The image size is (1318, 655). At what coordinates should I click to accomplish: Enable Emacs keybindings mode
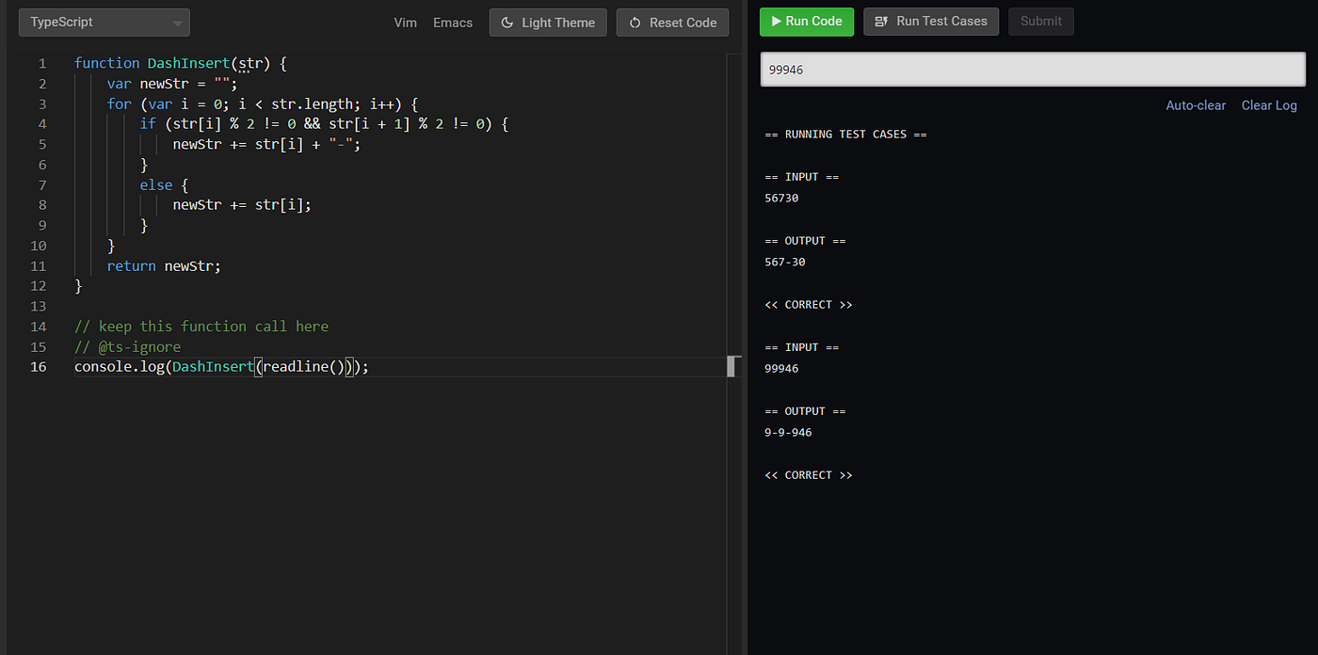point(452,22)
